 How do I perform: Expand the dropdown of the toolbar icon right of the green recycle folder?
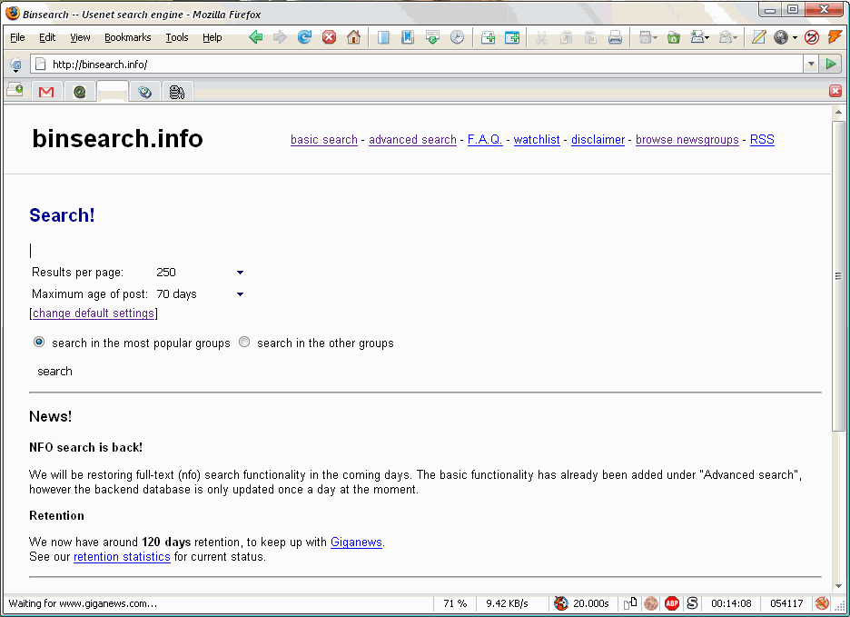(707, 37)
